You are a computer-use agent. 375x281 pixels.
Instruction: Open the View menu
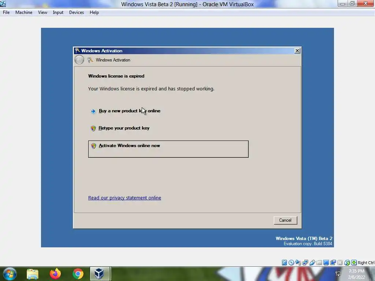tap(42, 12)
